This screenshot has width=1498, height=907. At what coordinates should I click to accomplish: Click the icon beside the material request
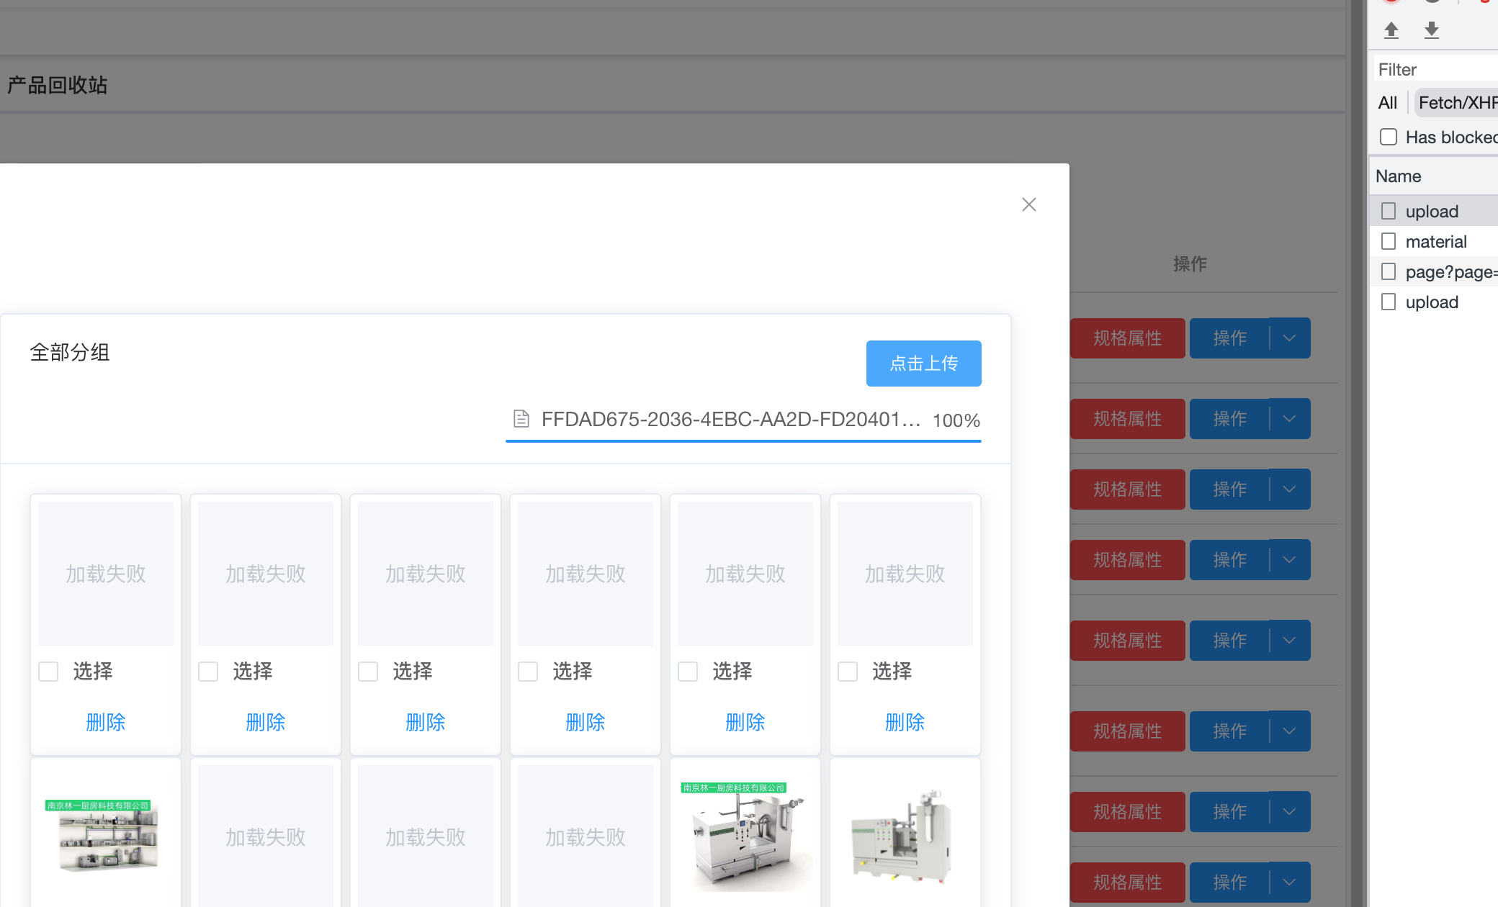pos(1389,241)
